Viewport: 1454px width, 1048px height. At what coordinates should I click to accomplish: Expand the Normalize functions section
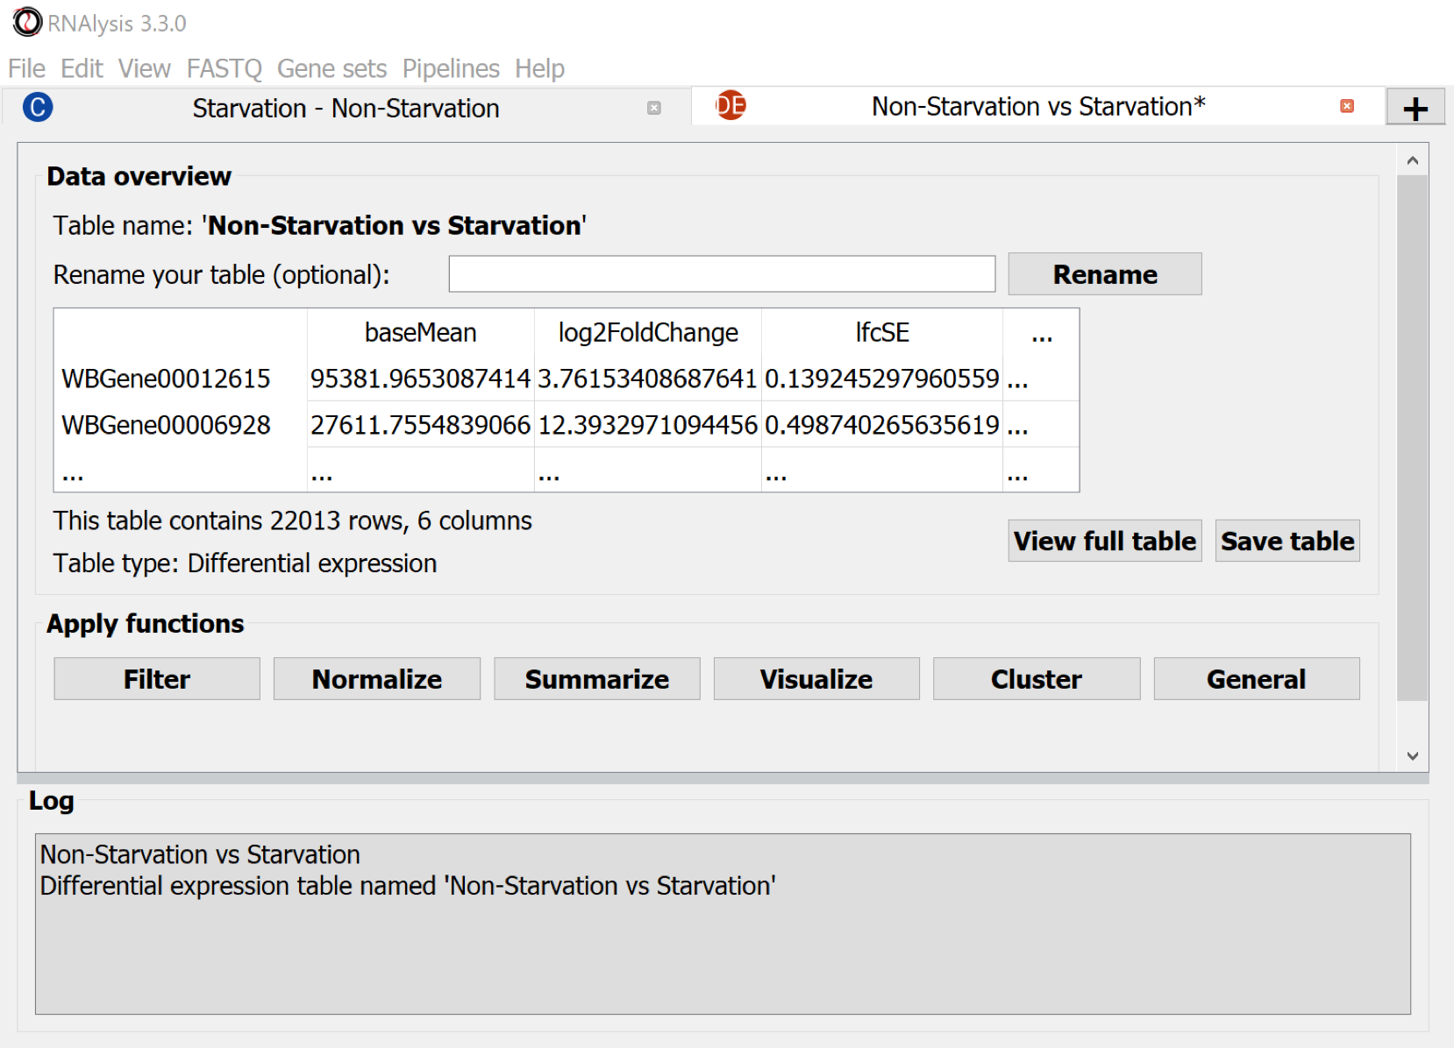click(x=376, y=679)
